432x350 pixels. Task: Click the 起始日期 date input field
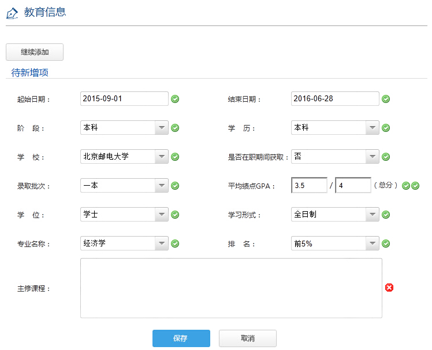click(124, 99)
